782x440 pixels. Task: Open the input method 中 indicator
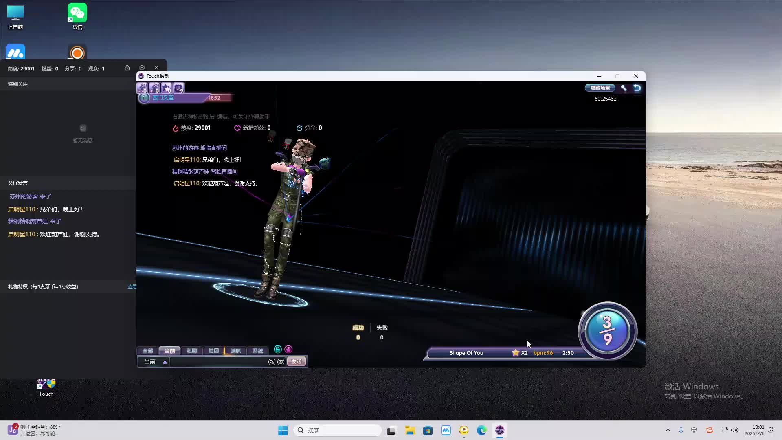(694, 430)
